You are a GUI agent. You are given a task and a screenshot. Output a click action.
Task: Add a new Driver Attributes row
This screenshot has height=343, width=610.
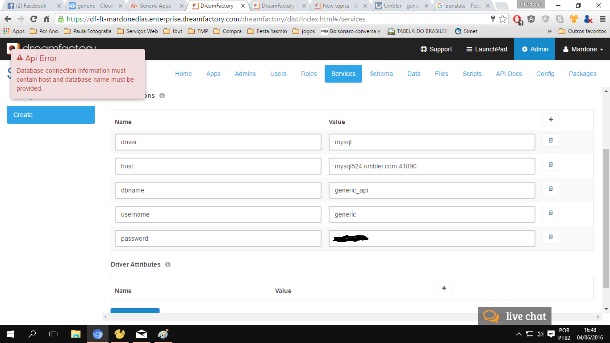[444, 289]
